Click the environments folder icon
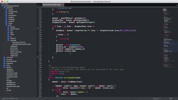Screen dimensions: 178x100 4,61
